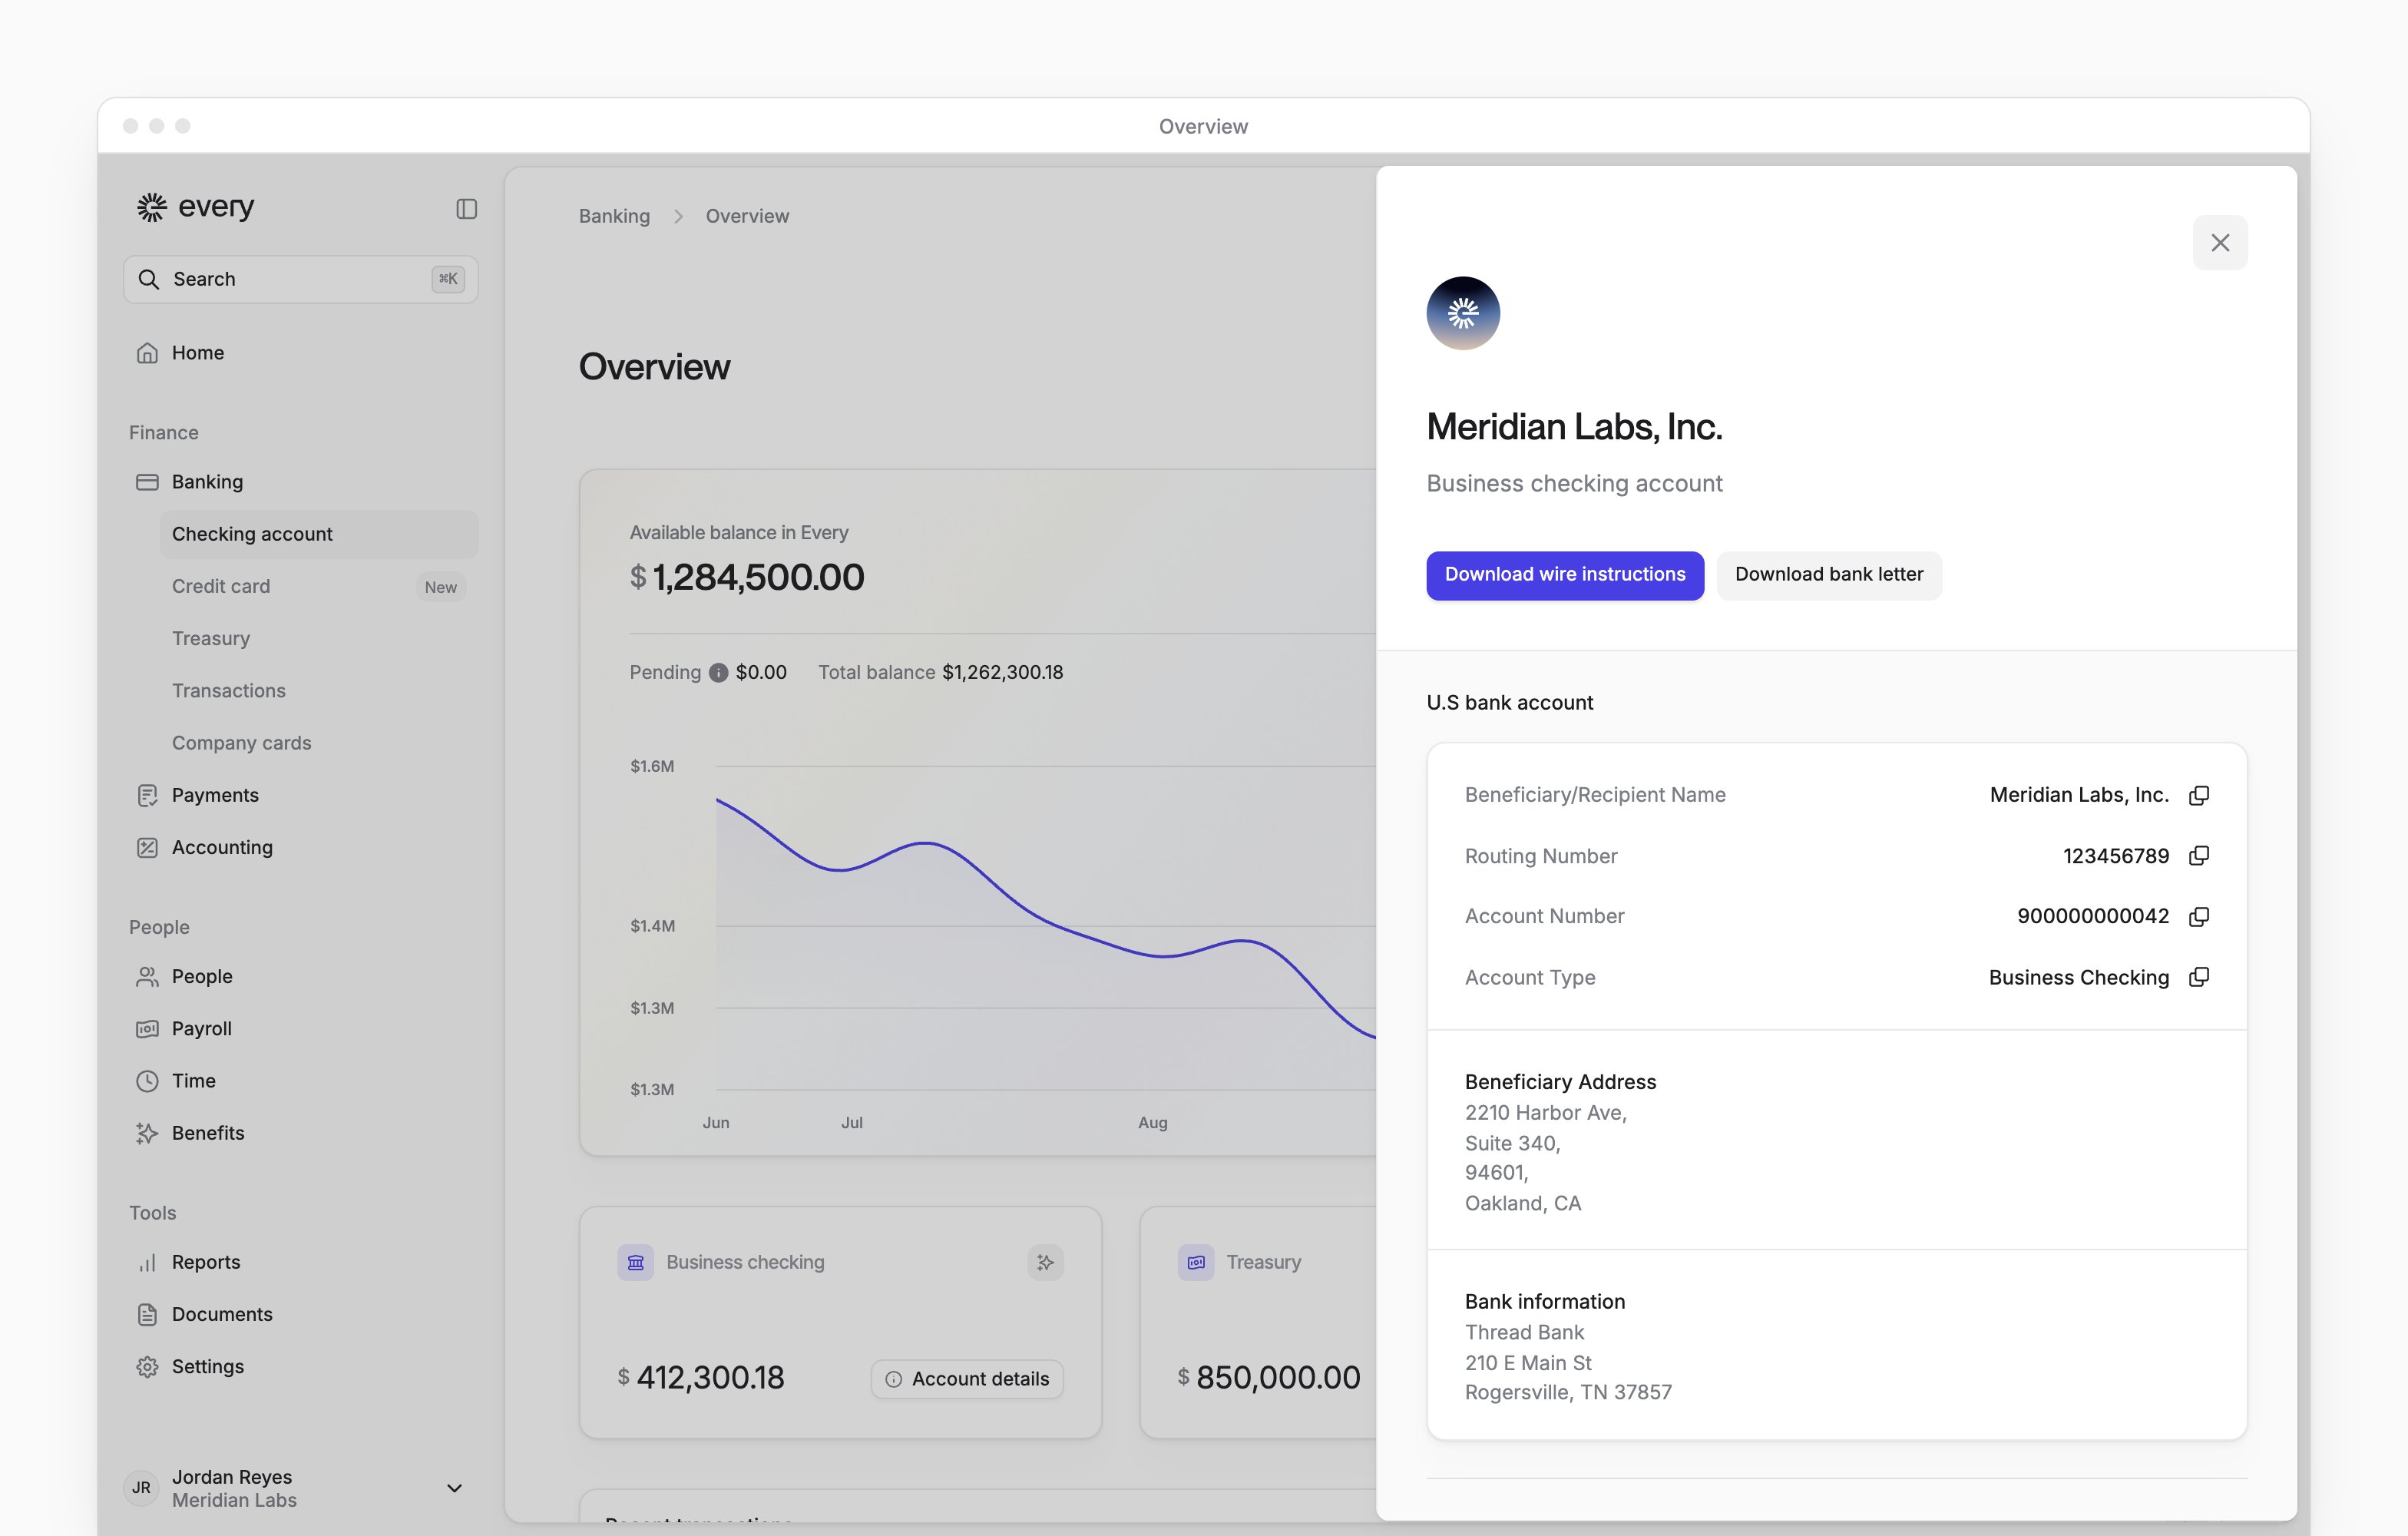
Task: Select Checking account in sidebar
Action: (x=318, y=534)
